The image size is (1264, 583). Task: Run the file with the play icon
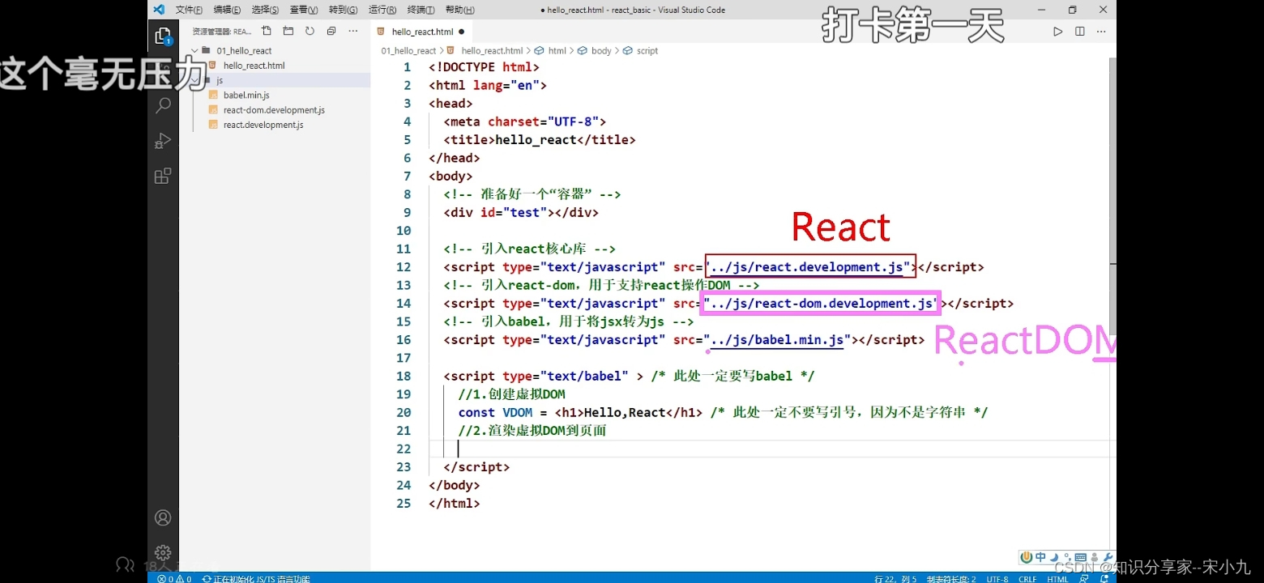pyautogui.click(x=1057, y=32)
